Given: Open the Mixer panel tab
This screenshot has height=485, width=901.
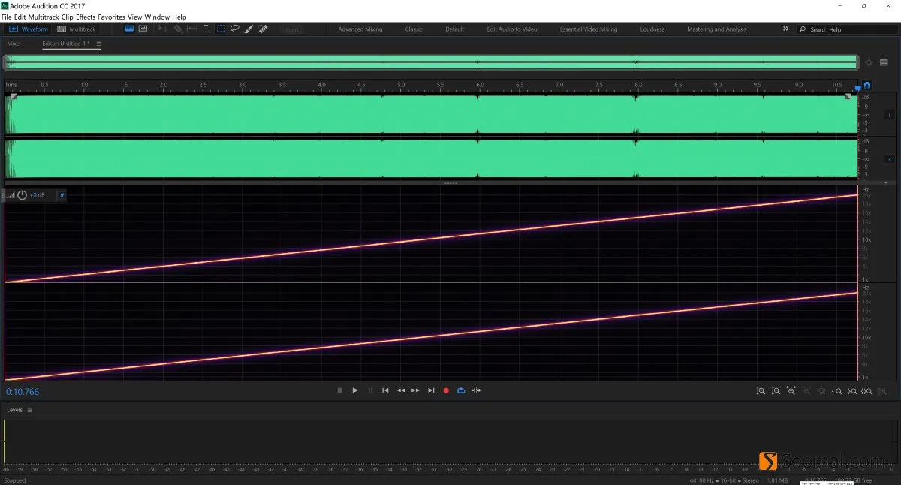Looking at the screenshot, I should (14, 44).
